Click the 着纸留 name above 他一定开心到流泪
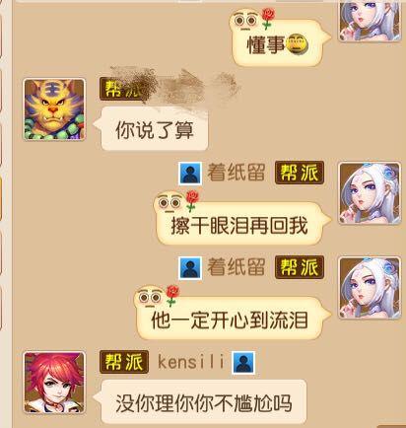The image size is (406, 428). coord(237,267)
